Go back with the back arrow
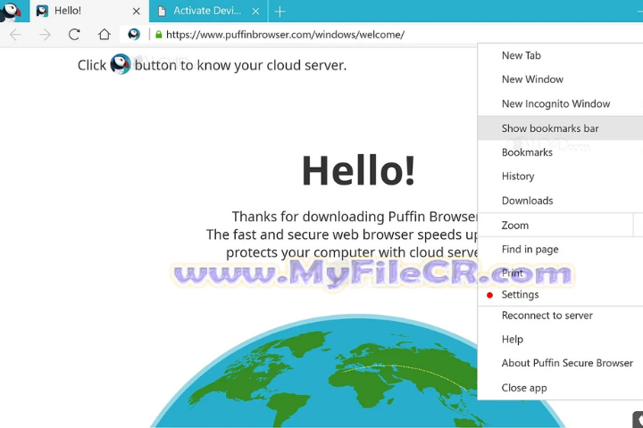Viewport: 643px width, 428px height. click(15, 35)
